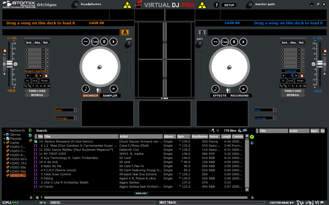Open the right Radar dropdown
The height and width of the screenshot is (205, 329).
275,110
